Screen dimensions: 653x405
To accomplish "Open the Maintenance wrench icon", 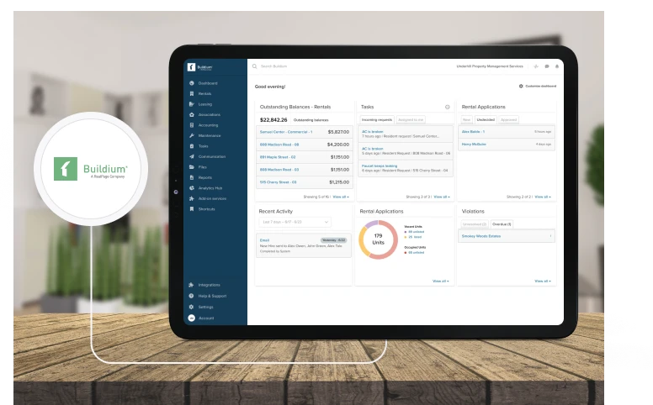I will 192,135.
